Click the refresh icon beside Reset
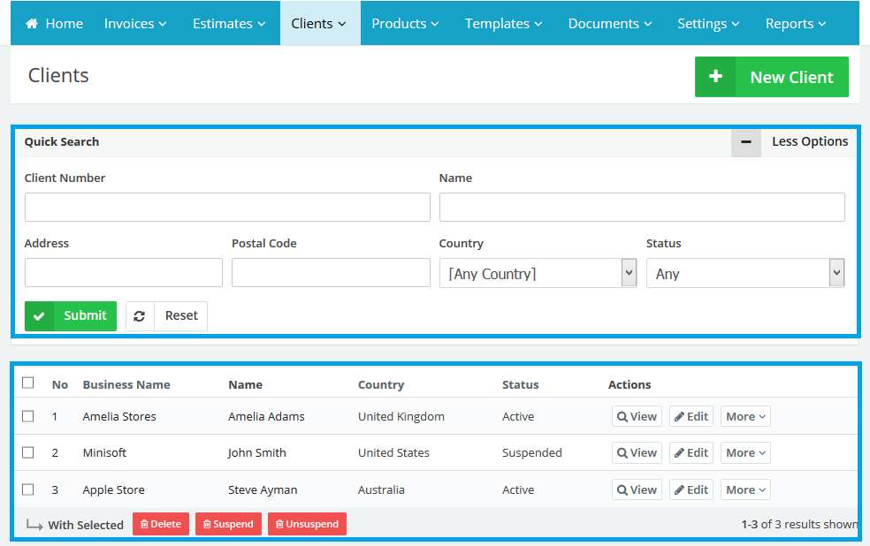The height and width of the screenshot is (546, 870). [x=140, y=316]
